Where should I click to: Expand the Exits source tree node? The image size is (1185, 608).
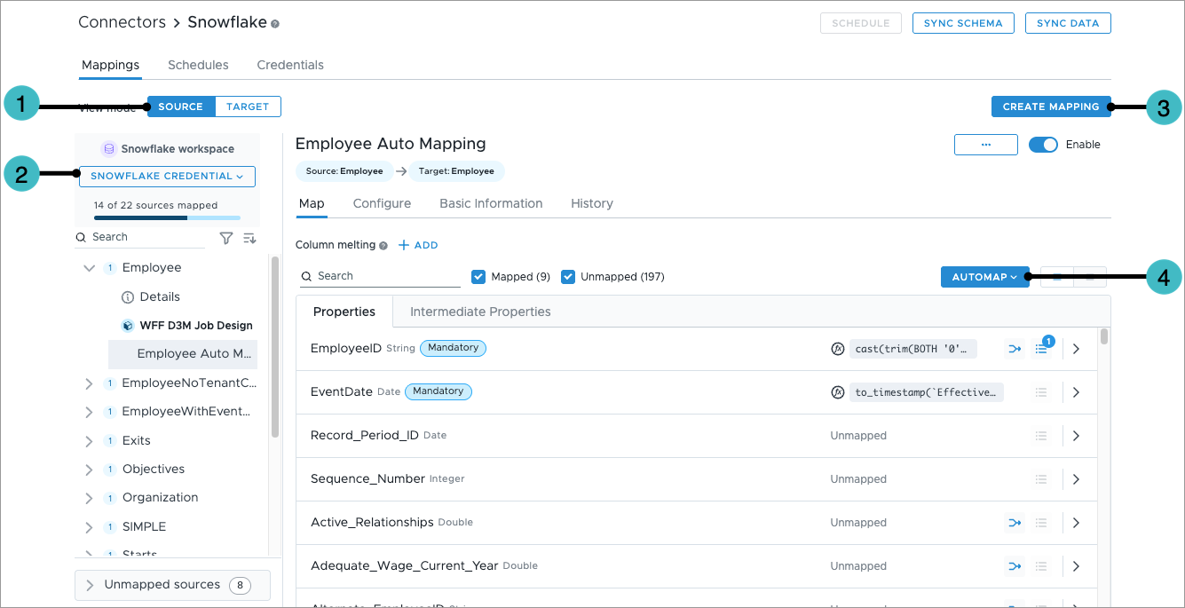[x=89, y=441]
